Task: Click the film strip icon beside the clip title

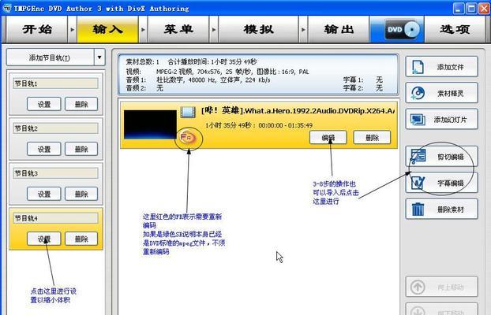Action: click(188, 112)
